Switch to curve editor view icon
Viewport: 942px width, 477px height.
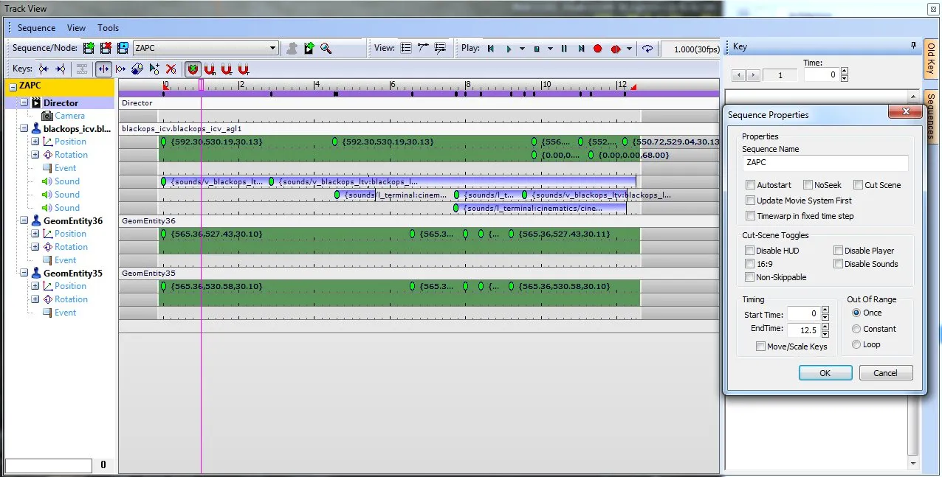[423, 48]
